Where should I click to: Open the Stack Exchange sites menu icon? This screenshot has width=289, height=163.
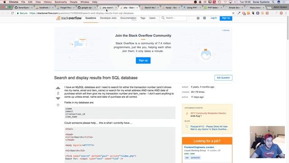[205, 18]
